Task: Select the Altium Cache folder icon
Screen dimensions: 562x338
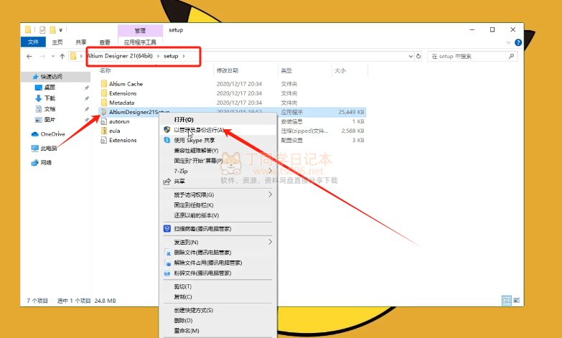Action: (x=104, y=84)
